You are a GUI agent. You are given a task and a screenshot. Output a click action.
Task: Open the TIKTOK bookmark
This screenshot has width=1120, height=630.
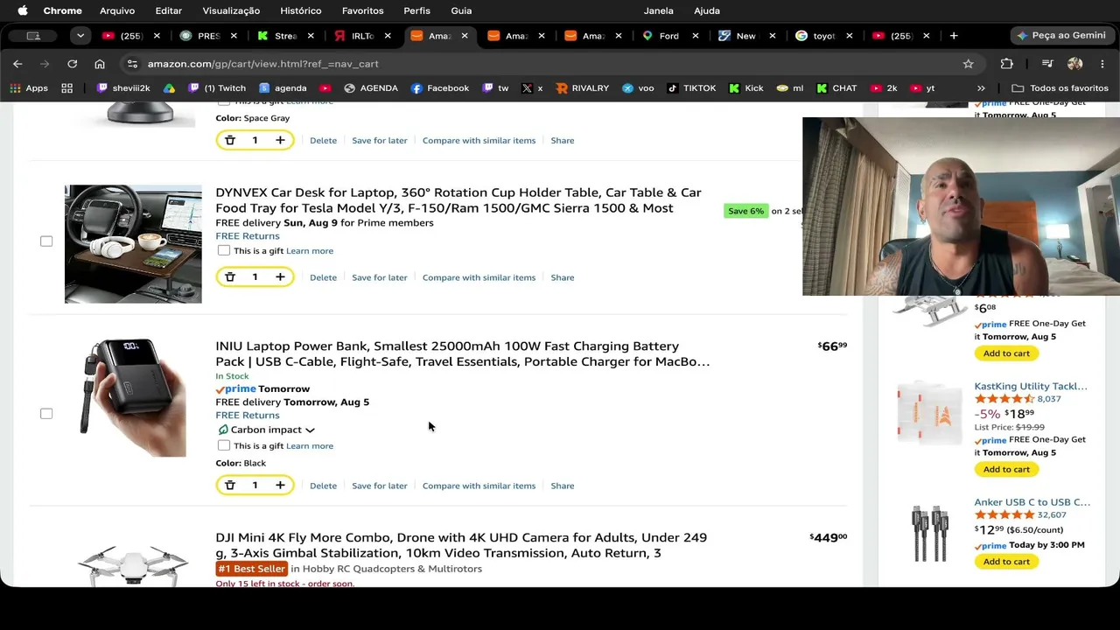point(691,88)
